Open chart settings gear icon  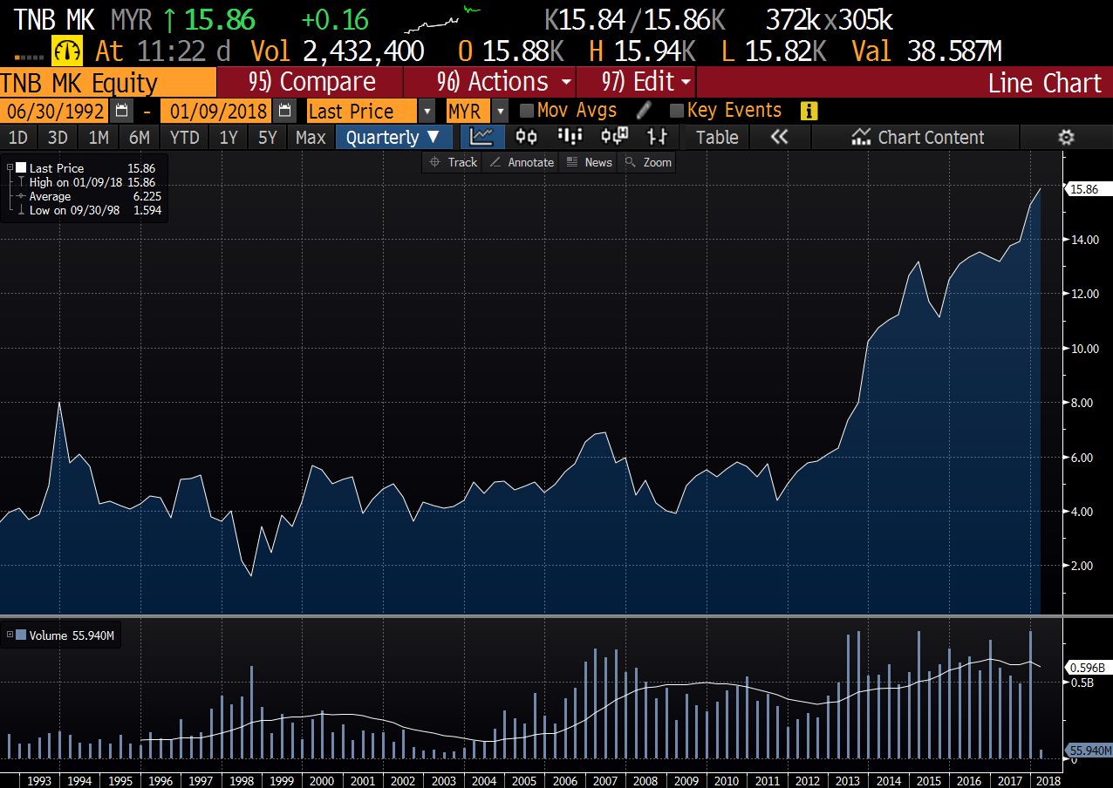coord(1065,137)
